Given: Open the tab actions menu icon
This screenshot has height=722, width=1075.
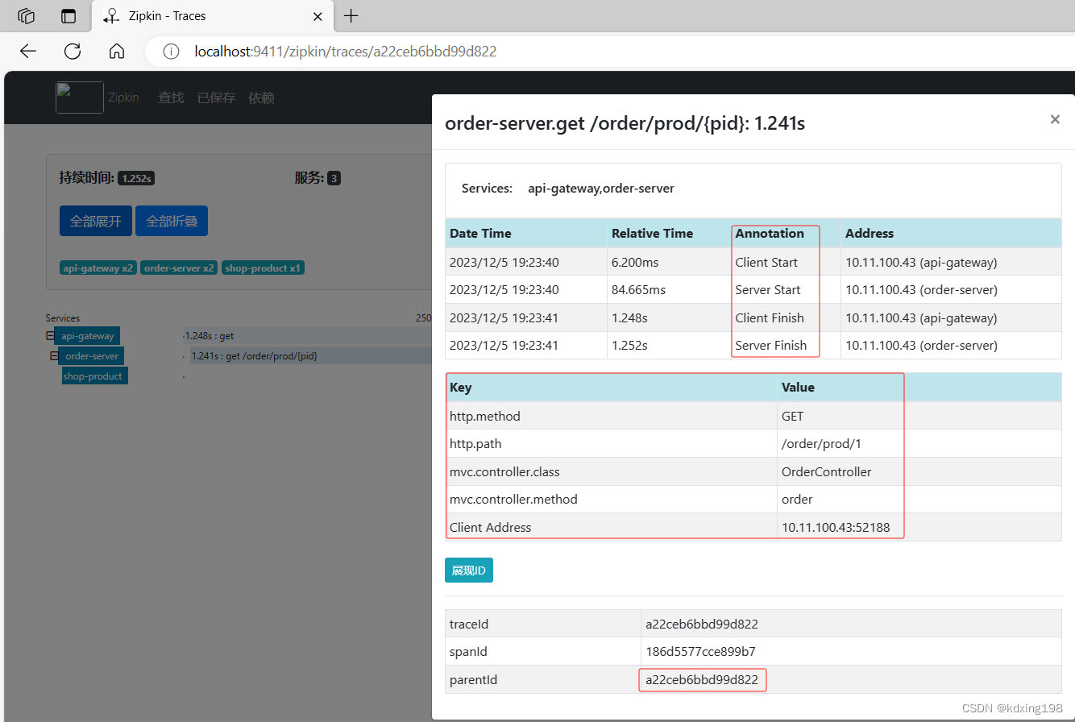Looking at the screenshot, I should (68, 15).
